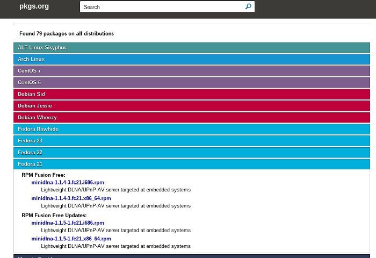Expand the Fedora Rawhide section
Viewport: 376px width, 258px height.
[192, 129]
